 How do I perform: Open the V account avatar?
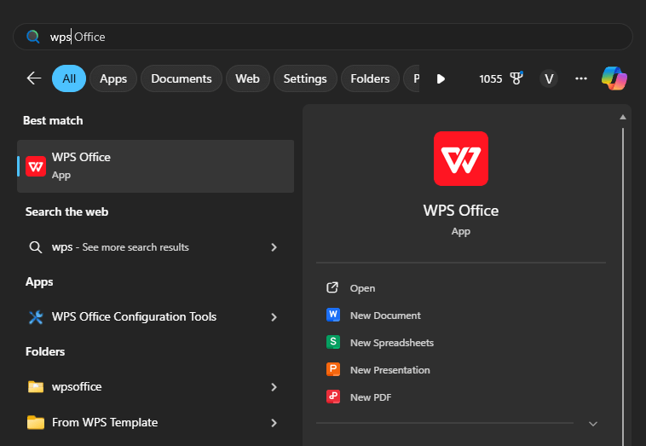click(549, 78)
